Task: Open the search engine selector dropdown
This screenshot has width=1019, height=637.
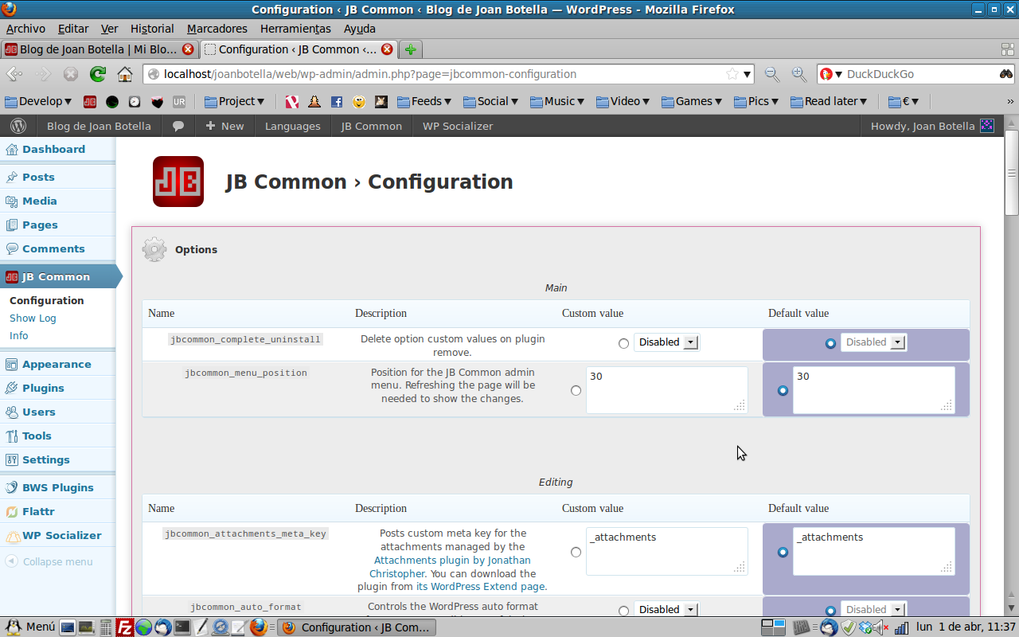Action: (x=831, y=74)
